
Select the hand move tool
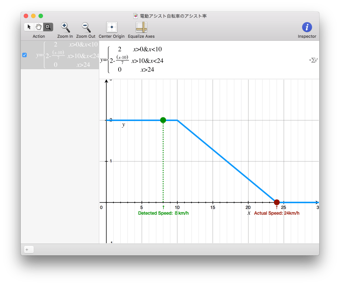click(x=39, y=27)
